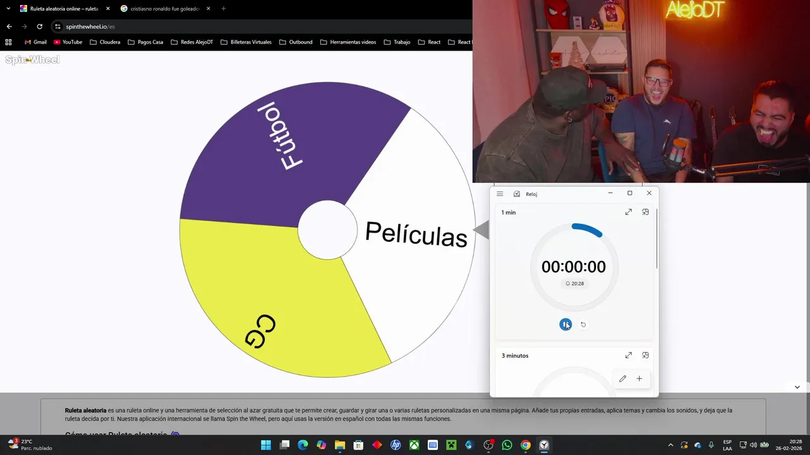Screen dimensions: 810x455
Task: Go back to the previous page
Action: 9,27
